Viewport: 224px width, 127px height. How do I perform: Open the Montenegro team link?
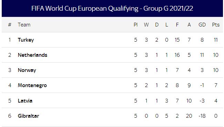pyautogui.click(x=32, y=85)
